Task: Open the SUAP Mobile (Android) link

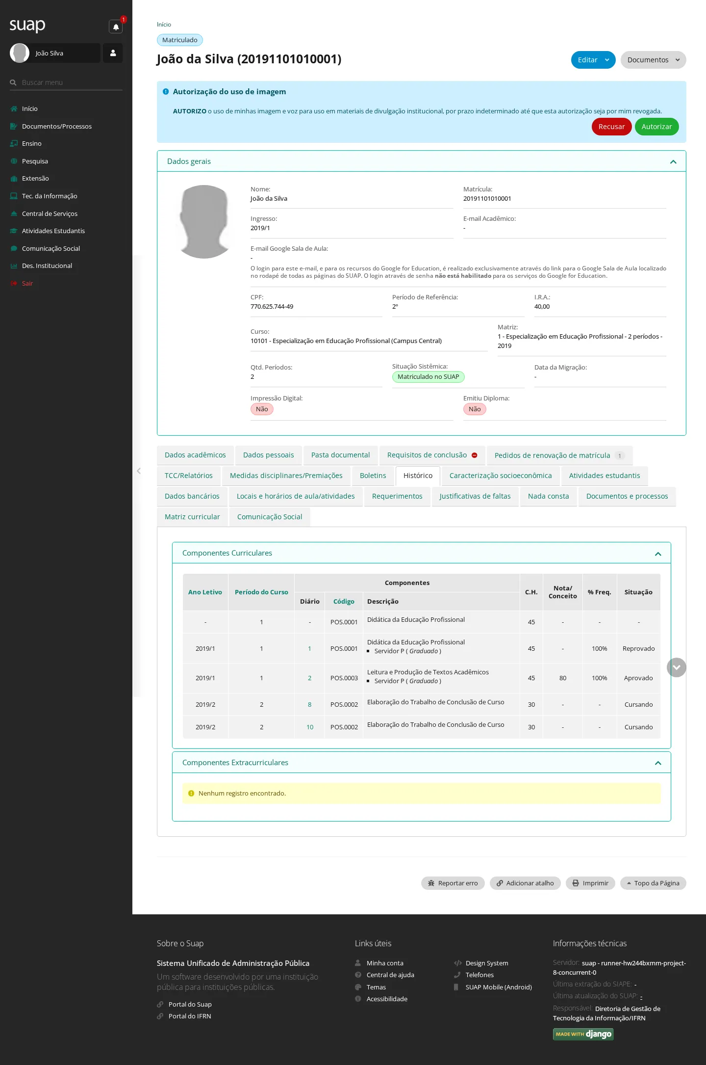Action: (x=499, y=987)
